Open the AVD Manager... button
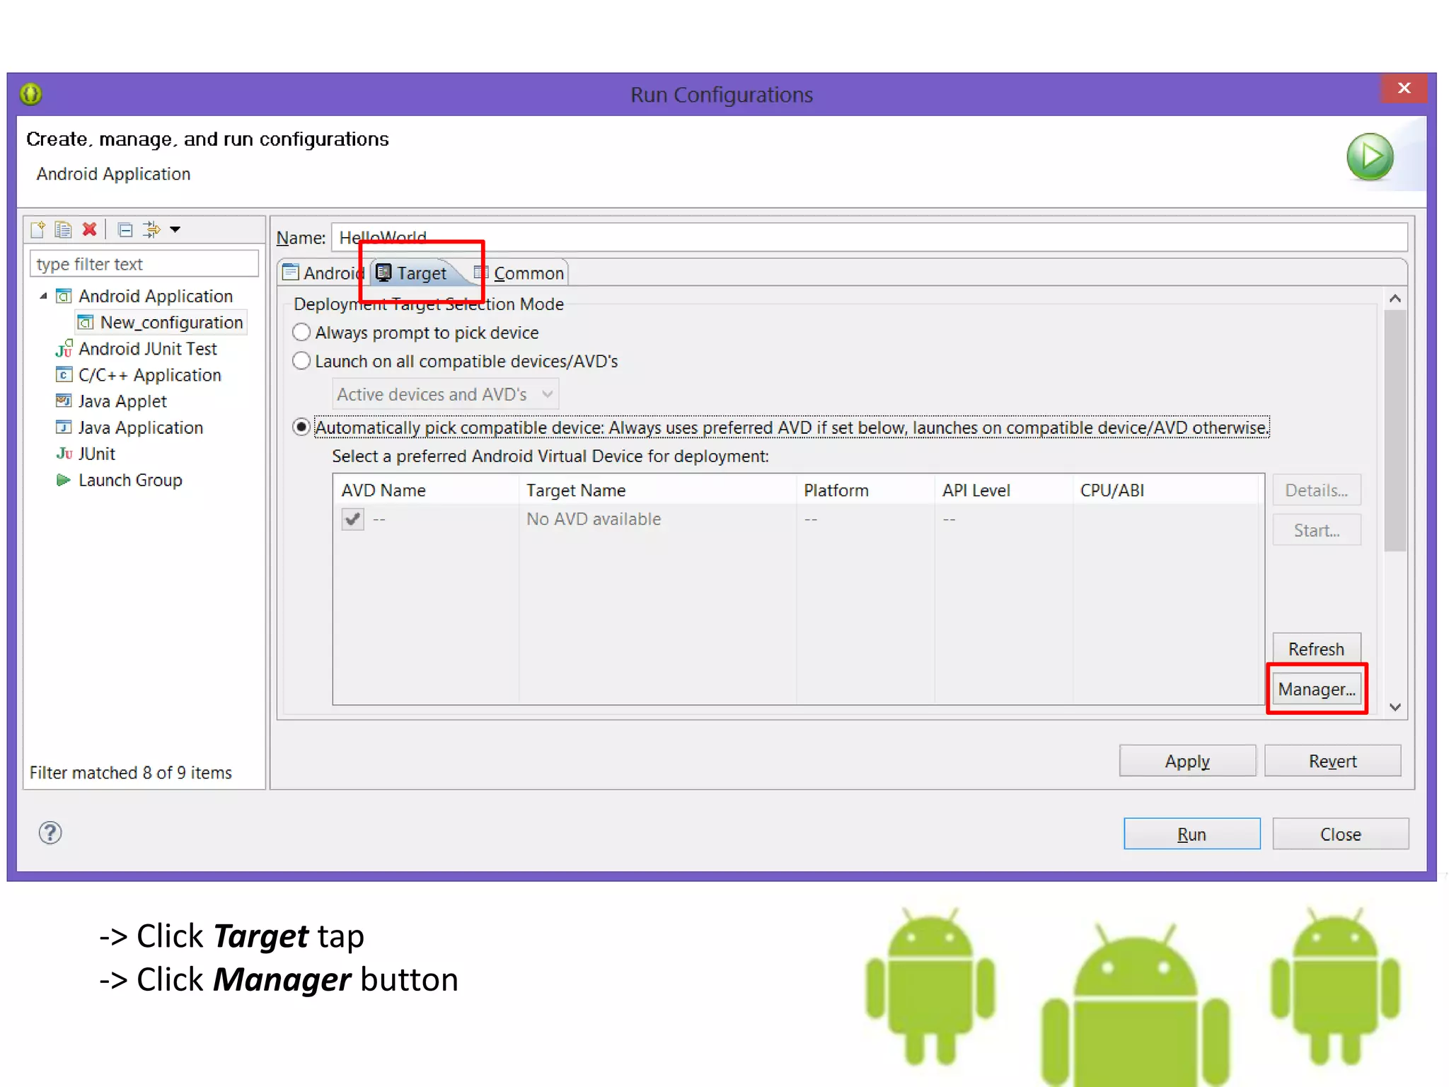The image size is (1449, 1087). click(1317, 689)
